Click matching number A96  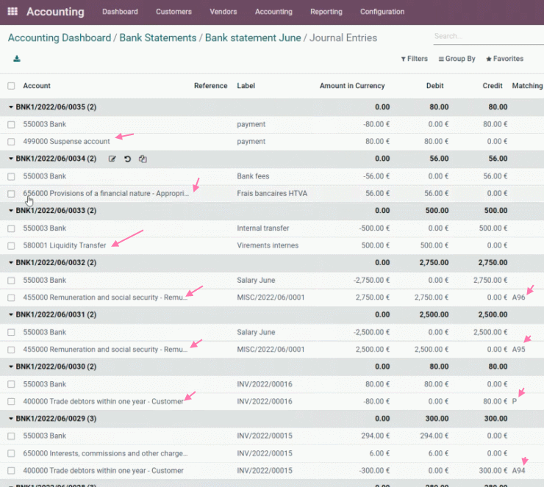tap(518, 297)
